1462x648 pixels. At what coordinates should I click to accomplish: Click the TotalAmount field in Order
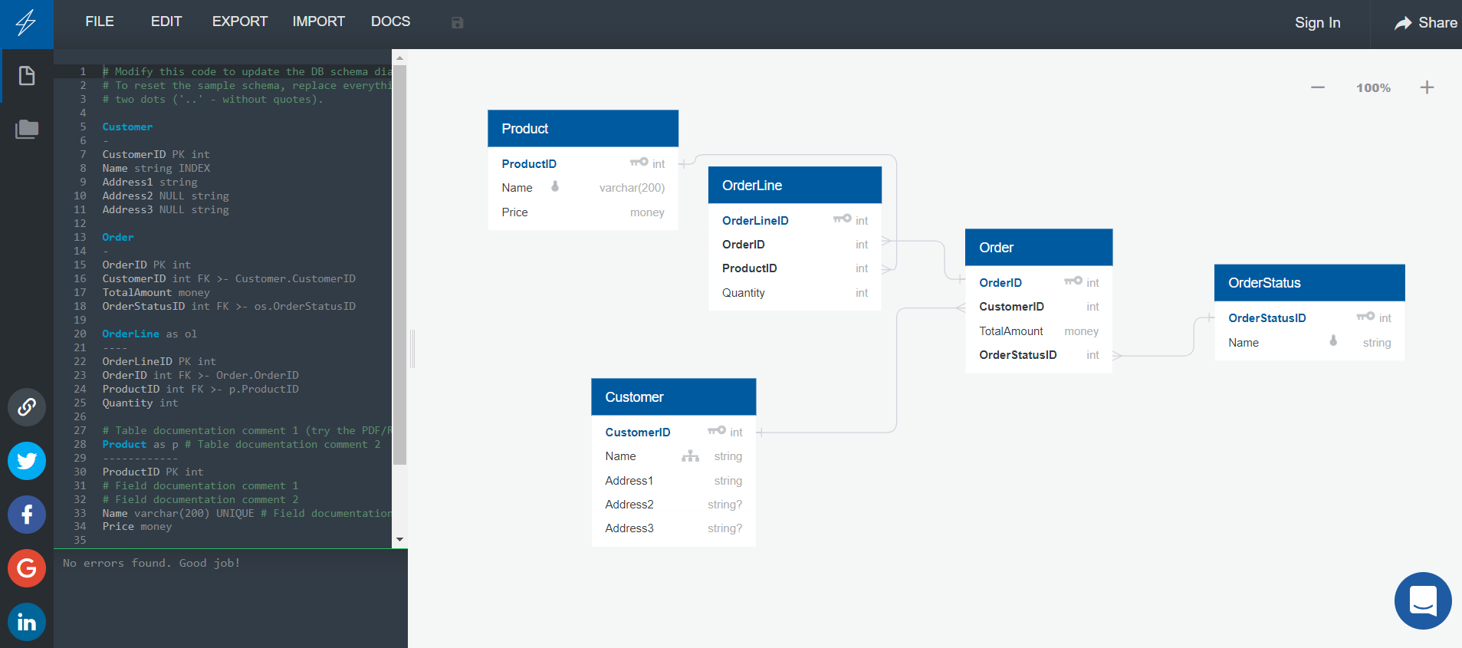[x=1039, y=331]
